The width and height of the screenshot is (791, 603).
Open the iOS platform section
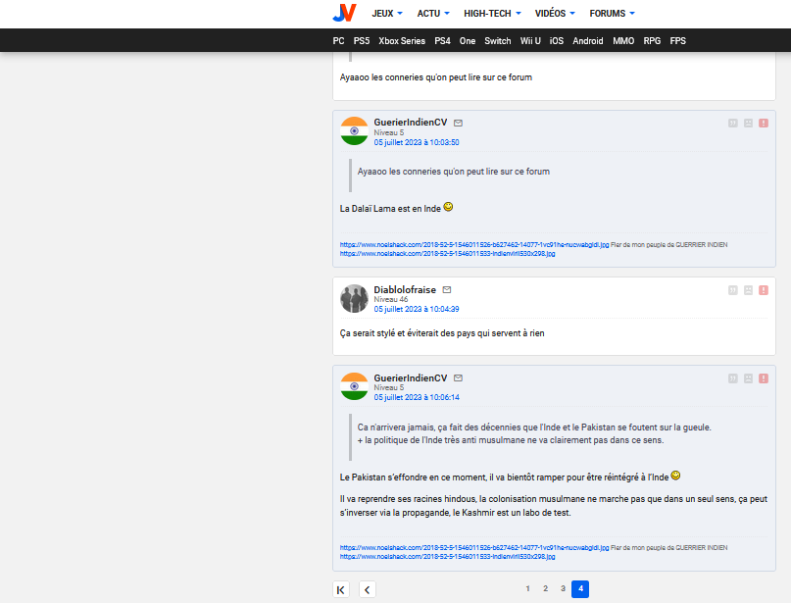[557, 41]
